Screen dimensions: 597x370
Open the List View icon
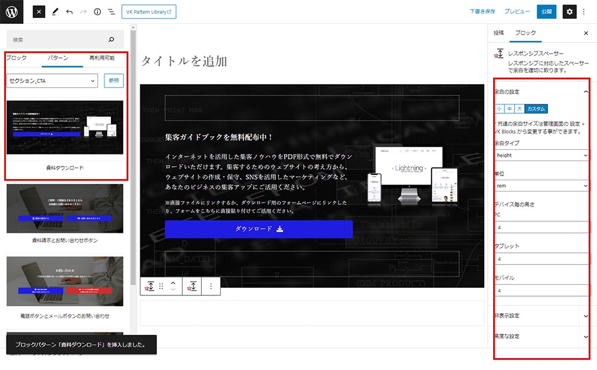tap(111, 11)
